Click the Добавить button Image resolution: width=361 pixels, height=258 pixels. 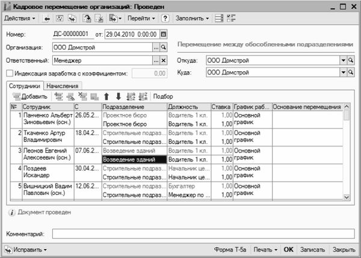click(x=30, y=97)
